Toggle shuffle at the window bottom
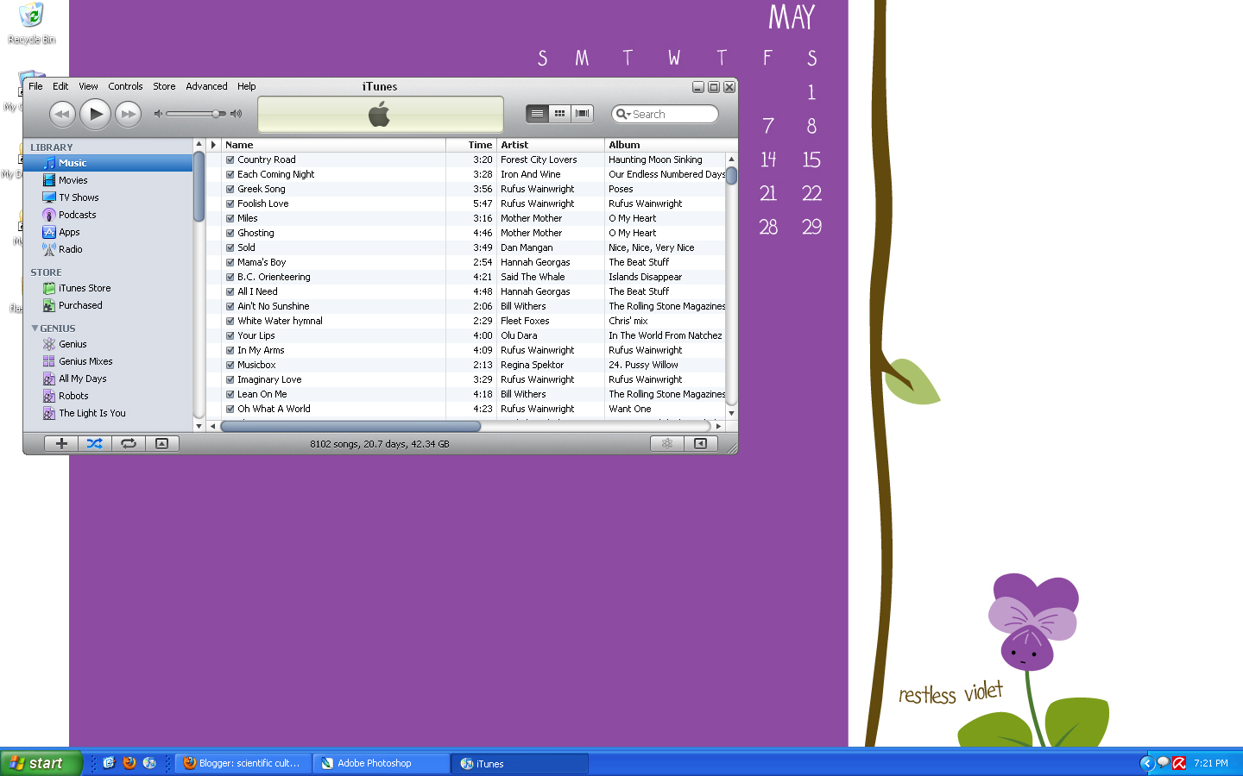 pos(95,443)
